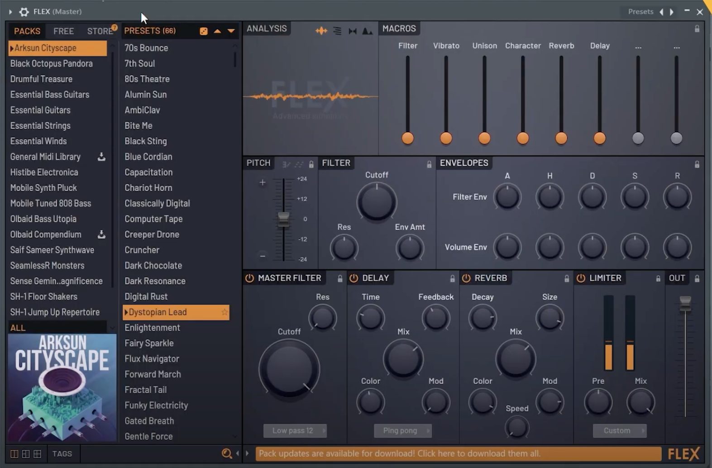Click the search magnifier icon
This screenshot has width=712, height=468.
pyautogui.click(x=226, y=454)
